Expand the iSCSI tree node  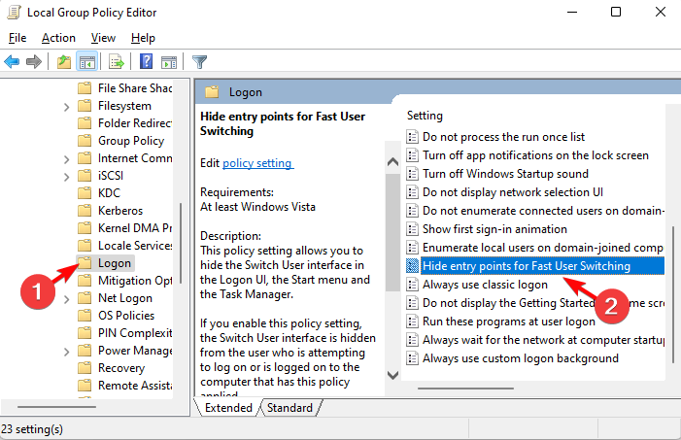pyautogui.click(x=66, y=177)
